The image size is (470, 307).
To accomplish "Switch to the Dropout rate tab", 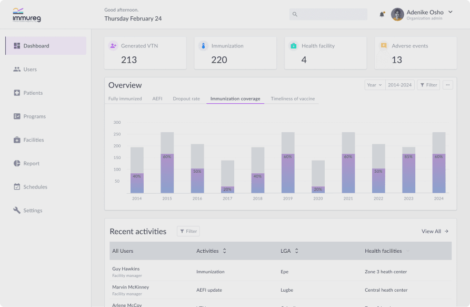I will click(x=186, y=98).
